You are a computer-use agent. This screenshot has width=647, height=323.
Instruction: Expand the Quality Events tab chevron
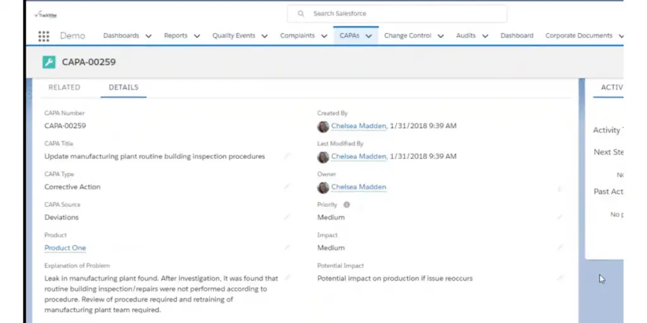point(265,36)
